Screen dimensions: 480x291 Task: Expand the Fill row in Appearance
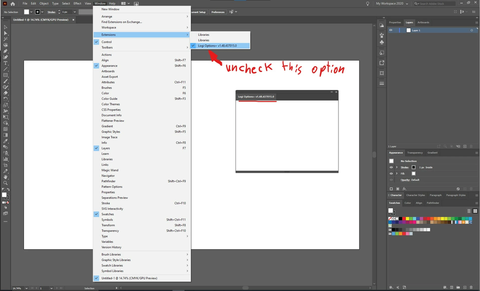397,173
